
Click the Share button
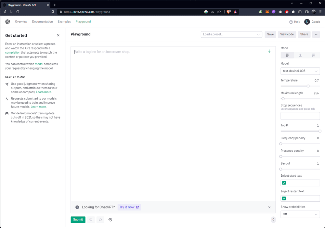click(304, 34)
